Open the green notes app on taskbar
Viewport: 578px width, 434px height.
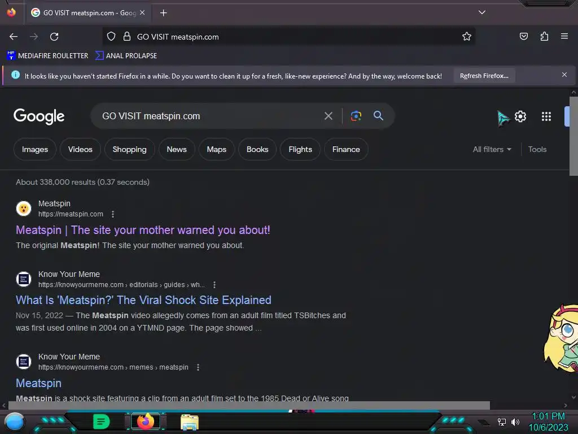tap(102, 422)
